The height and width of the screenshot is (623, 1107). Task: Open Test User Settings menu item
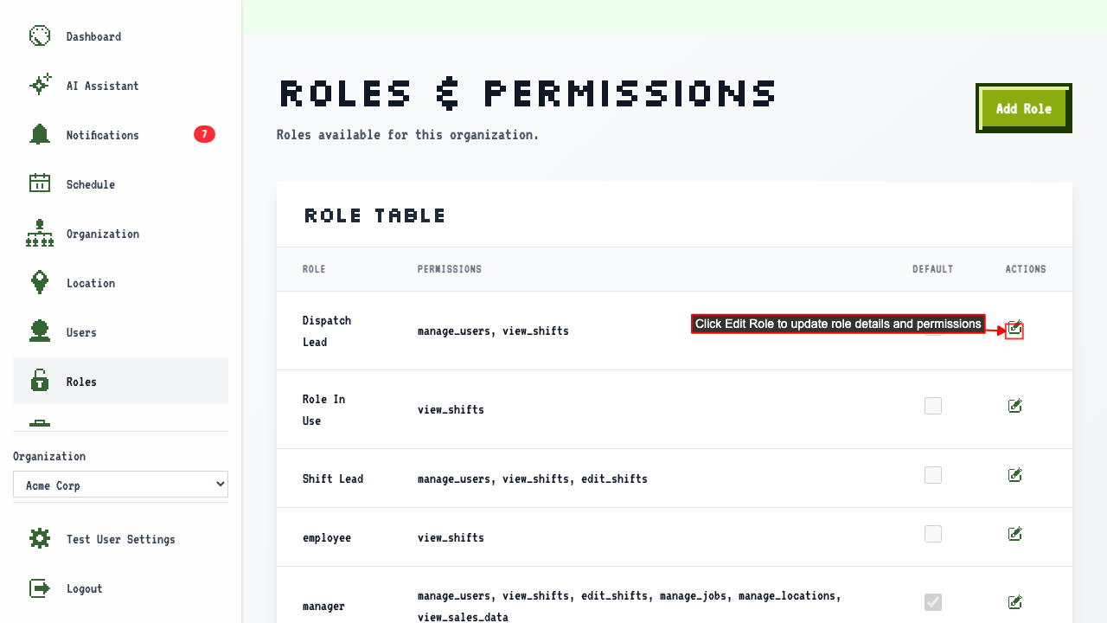point(120,539)
